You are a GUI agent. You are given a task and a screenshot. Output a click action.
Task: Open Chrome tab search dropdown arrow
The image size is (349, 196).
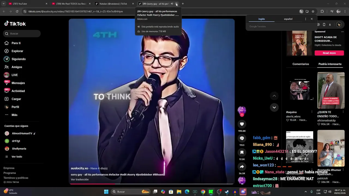(4, 4)
